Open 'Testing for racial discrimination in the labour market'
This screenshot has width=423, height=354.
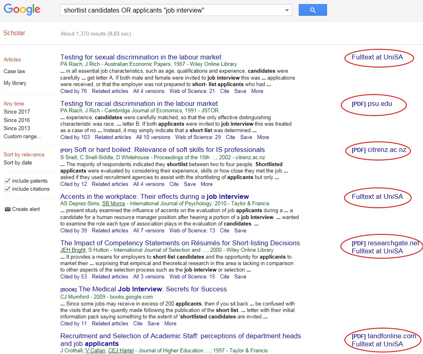(x=139, y=103)
